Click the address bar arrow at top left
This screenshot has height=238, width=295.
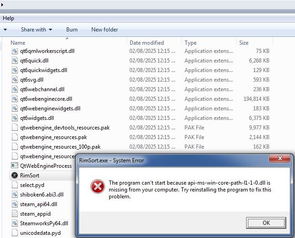point(2,5)
